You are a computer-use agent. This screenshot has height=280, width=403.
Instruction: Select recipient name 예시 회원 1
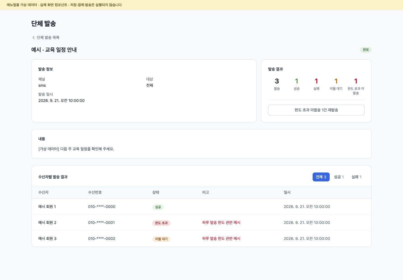pyautogui.click(x=47, y=207)
